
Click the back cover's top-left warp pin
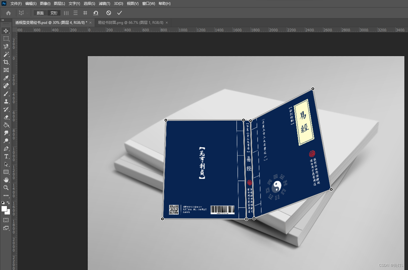pyautogui.click(x=166, y=120)
